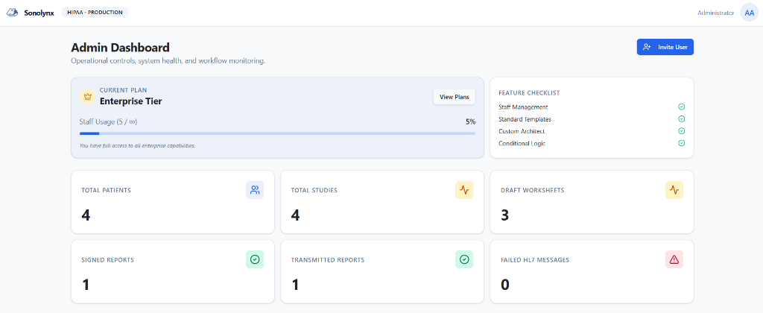Click the Feature Checklist heading
Image resolution: width=763 pixels, height=313 pixels.
coord(529,92)
